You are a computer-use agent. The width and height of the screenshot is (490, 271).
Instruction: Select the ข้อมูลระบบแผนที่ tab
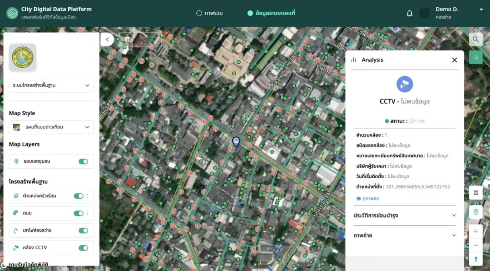(x=271, y=13)
